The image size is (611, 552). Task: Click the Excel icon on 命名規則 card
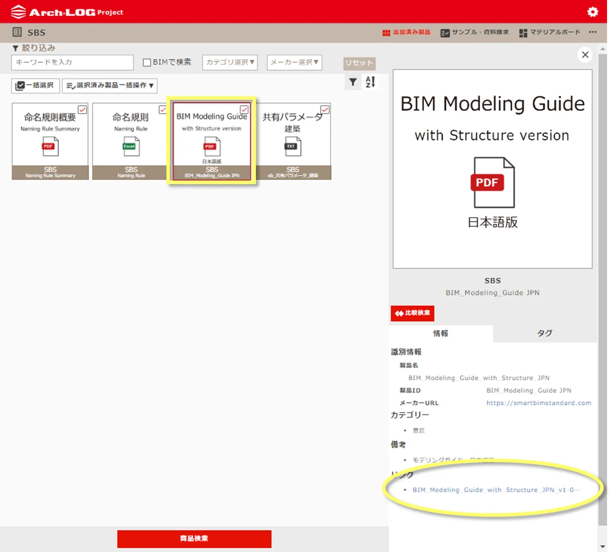coord(131,147)
